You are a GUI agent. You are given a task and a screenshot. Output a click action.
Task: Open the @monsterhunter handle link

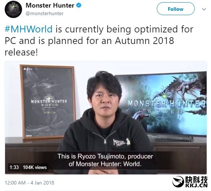tap(44, 13)
